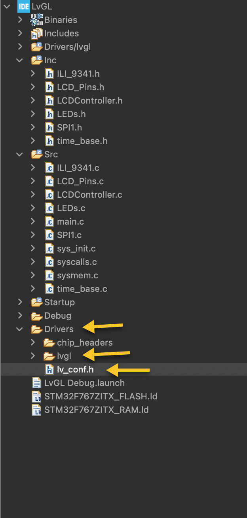Click the header file icon beside SPI1.h

tap(49, 127)
